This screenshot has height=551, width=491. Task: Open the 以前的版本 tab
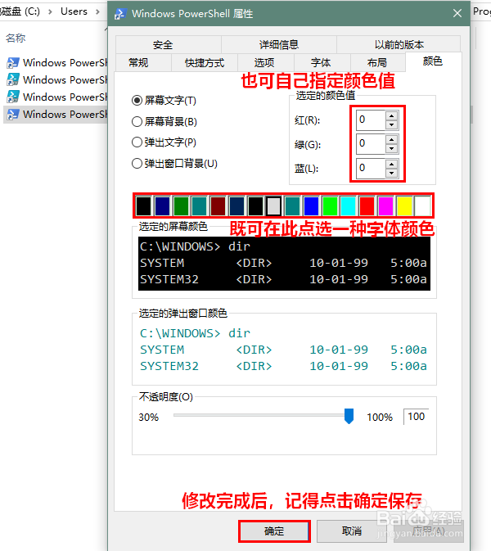pyautogui.click(x=399, y=45)
